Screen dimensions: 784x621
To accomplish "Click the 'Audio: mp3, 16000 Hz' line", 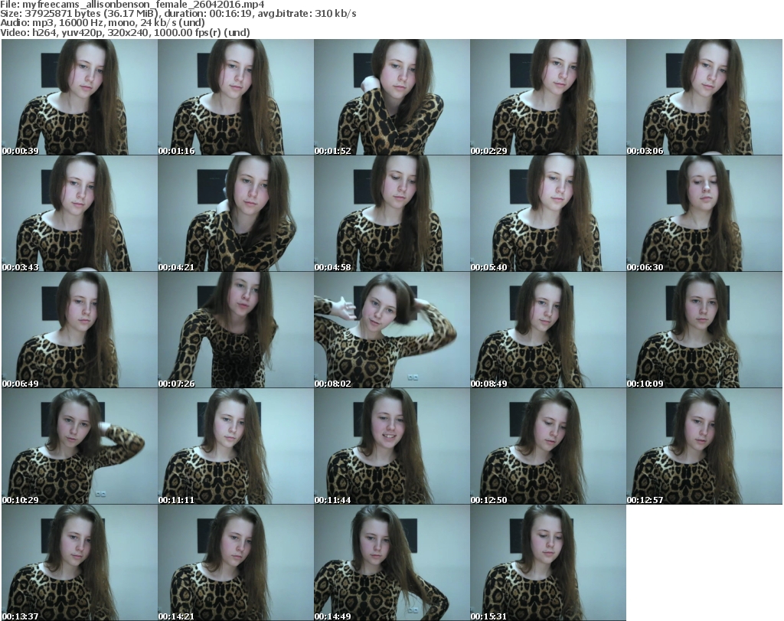I will (103, 23).
